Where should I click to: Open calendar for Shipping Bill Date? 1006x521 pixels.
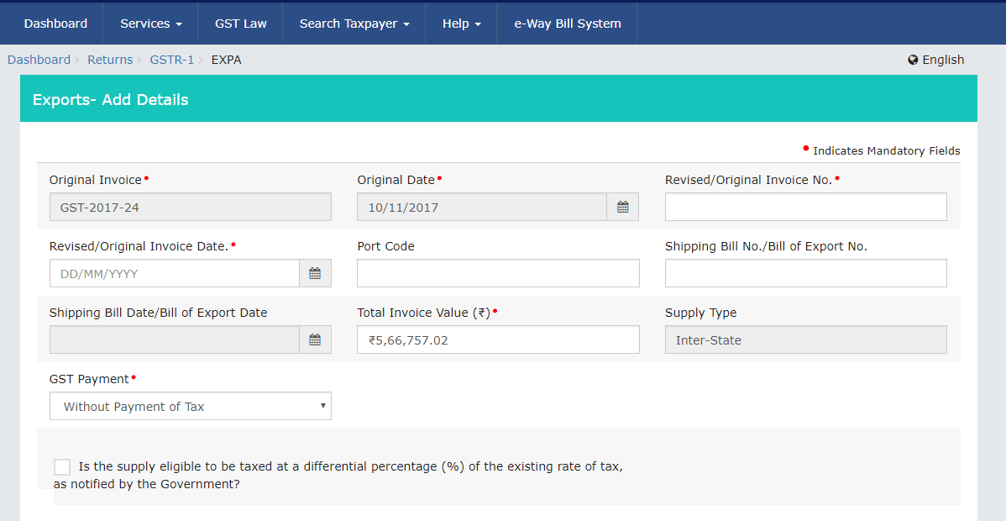pyautogui.click(x=315, y=339)
